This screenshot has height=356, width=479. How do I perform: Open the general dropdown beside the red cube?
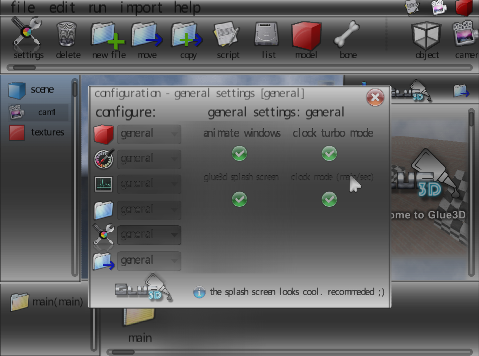(x=149, y=134)
